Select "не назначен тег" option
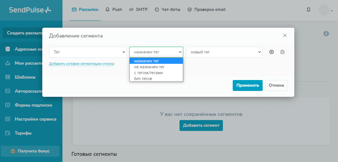Viewport: 338px width, 162px height. coord(149,67)
